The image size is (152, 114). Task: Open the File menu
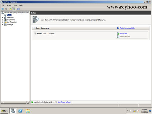(x=3, y=5)
